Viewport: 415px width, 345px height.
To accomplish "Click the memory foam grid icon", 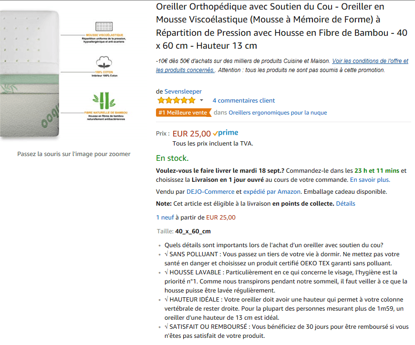I will [x=104, y=27].
